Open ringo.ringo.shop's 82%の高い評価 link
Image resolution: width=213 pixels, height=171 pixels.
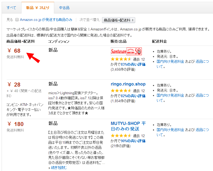point(133,96)
